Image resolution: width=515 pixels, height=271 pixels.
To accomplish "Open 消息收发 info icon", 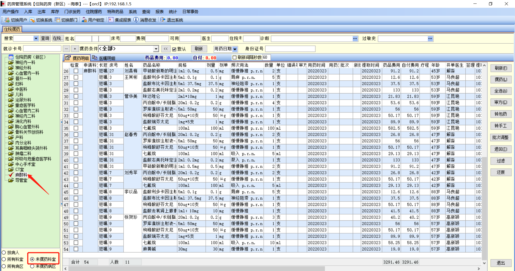I will coord(136,20).
